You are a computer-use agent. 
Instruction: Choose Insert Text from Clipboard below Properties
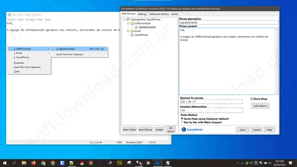click(x=29, y=67)
